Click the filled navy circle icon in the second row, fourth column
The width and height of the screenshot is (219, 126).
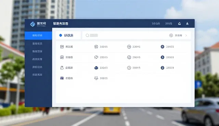tap(163, 57)
